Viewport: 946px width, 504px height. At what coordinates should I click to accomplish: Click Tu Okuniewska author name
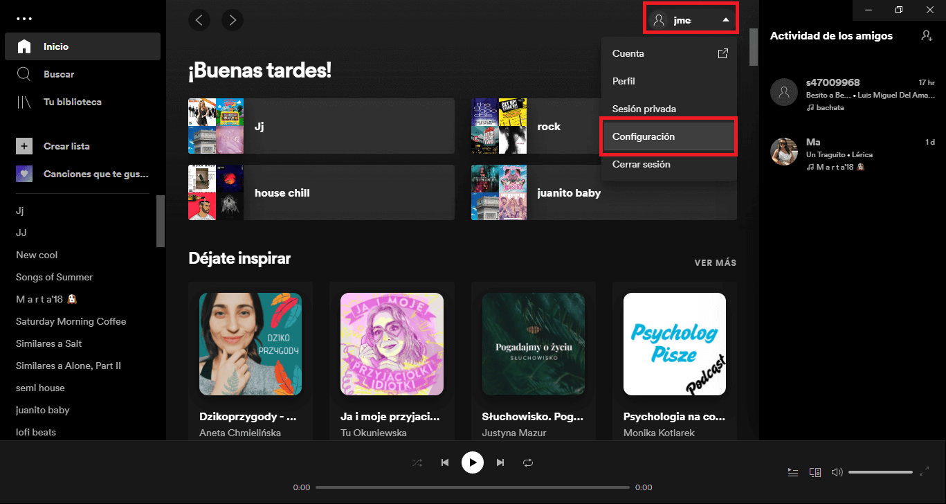(x=374, y=433)
